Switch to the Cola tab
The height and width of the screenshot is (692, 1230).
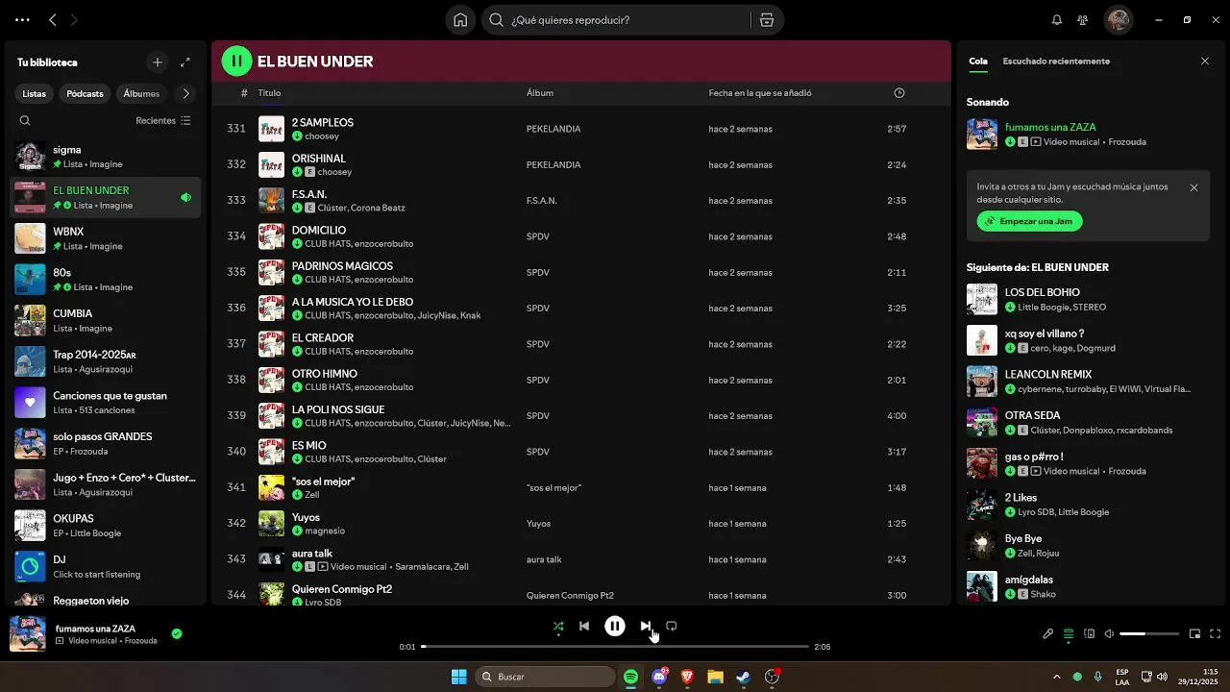point(978,62)
